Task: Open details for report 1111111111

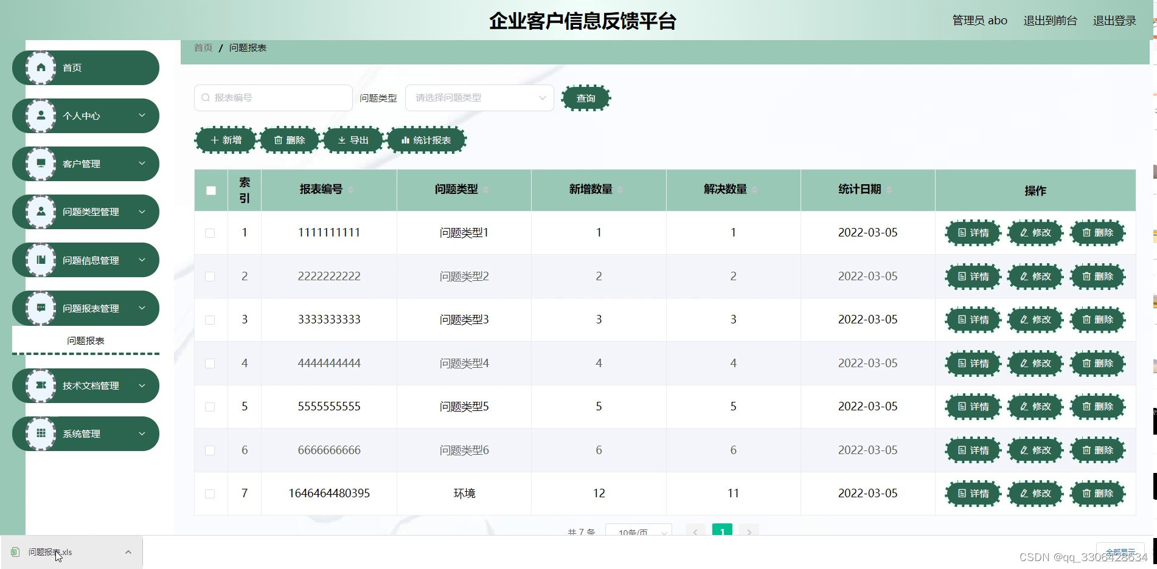Action: pos(973,233)
